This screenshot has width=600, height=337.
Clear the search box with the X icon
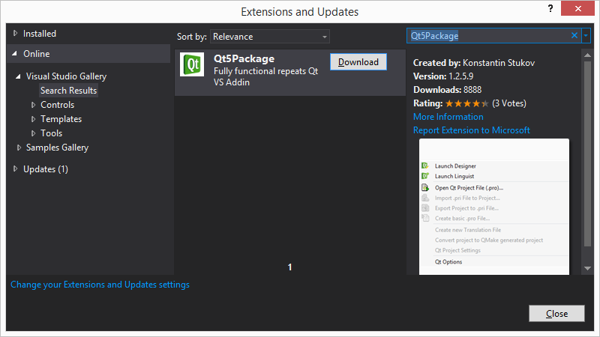[x=574, y=35]
